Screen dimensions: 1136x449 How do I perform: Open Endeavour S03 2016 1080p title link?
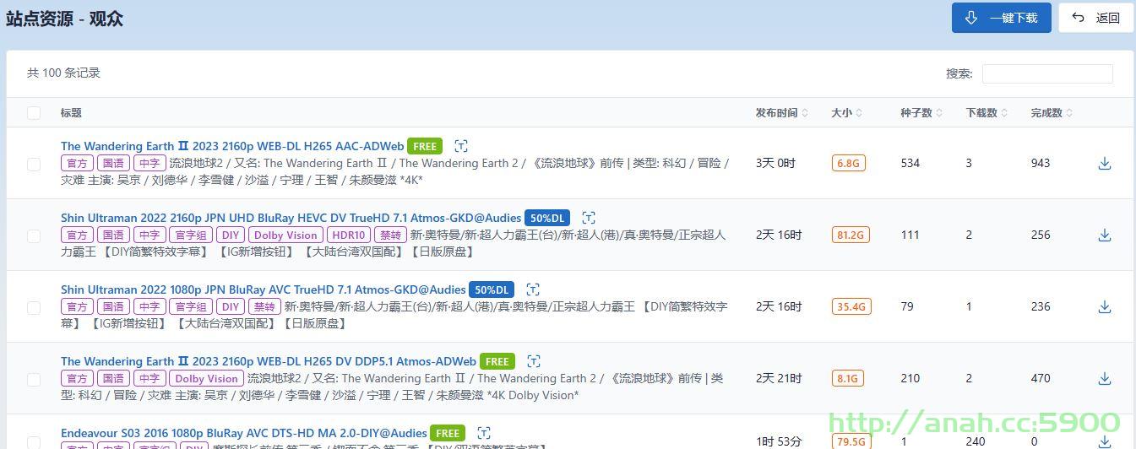244,433
